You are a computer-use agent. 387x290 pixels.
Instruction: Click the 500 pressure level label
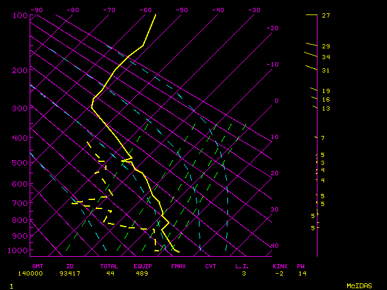tap(21, 163)
